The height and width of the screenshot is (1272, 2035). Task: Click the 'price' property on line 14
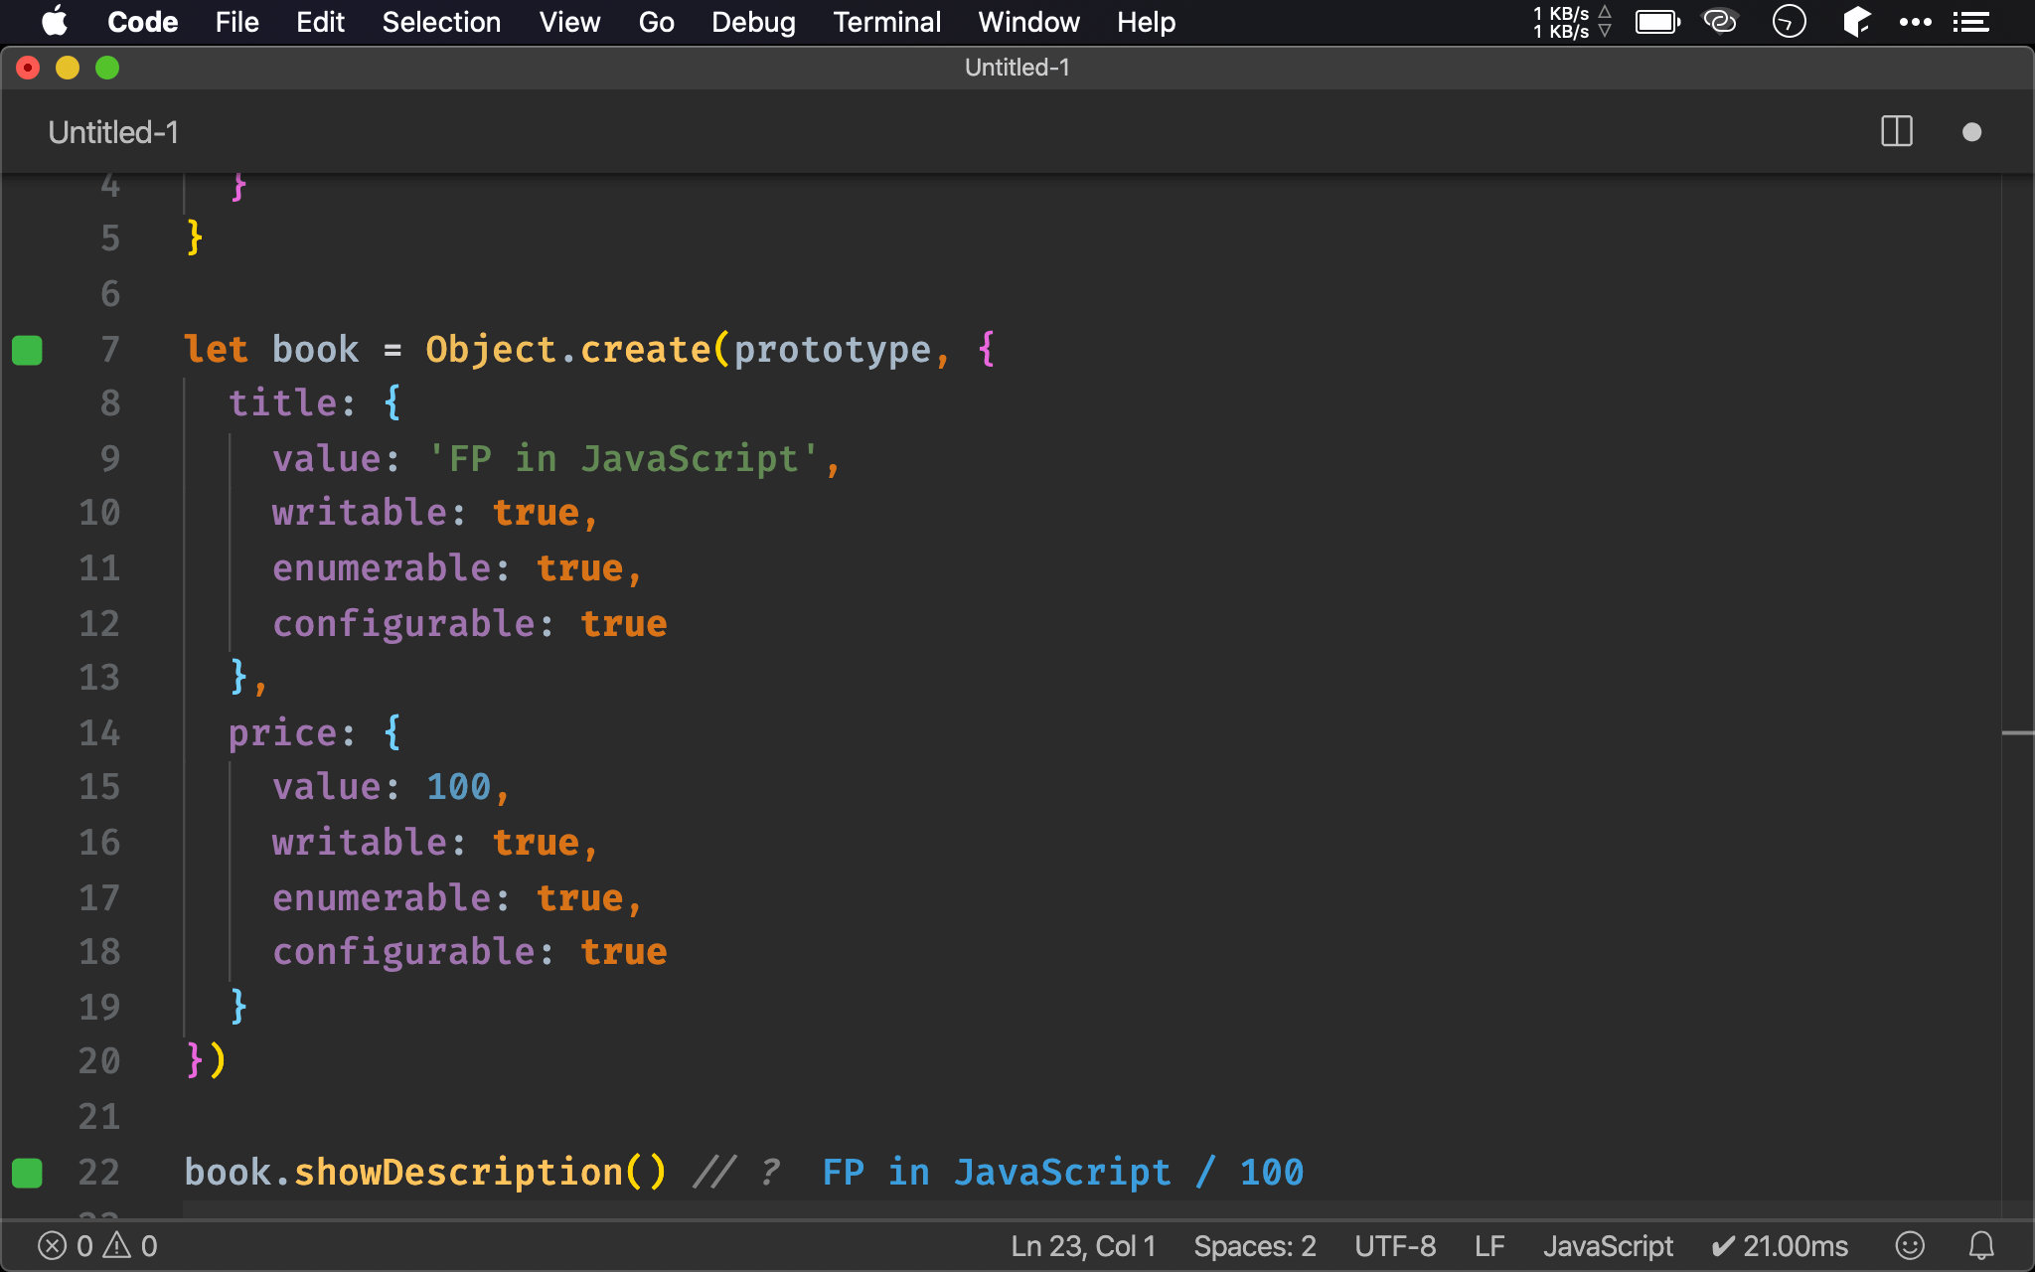[x=284, y=733]
